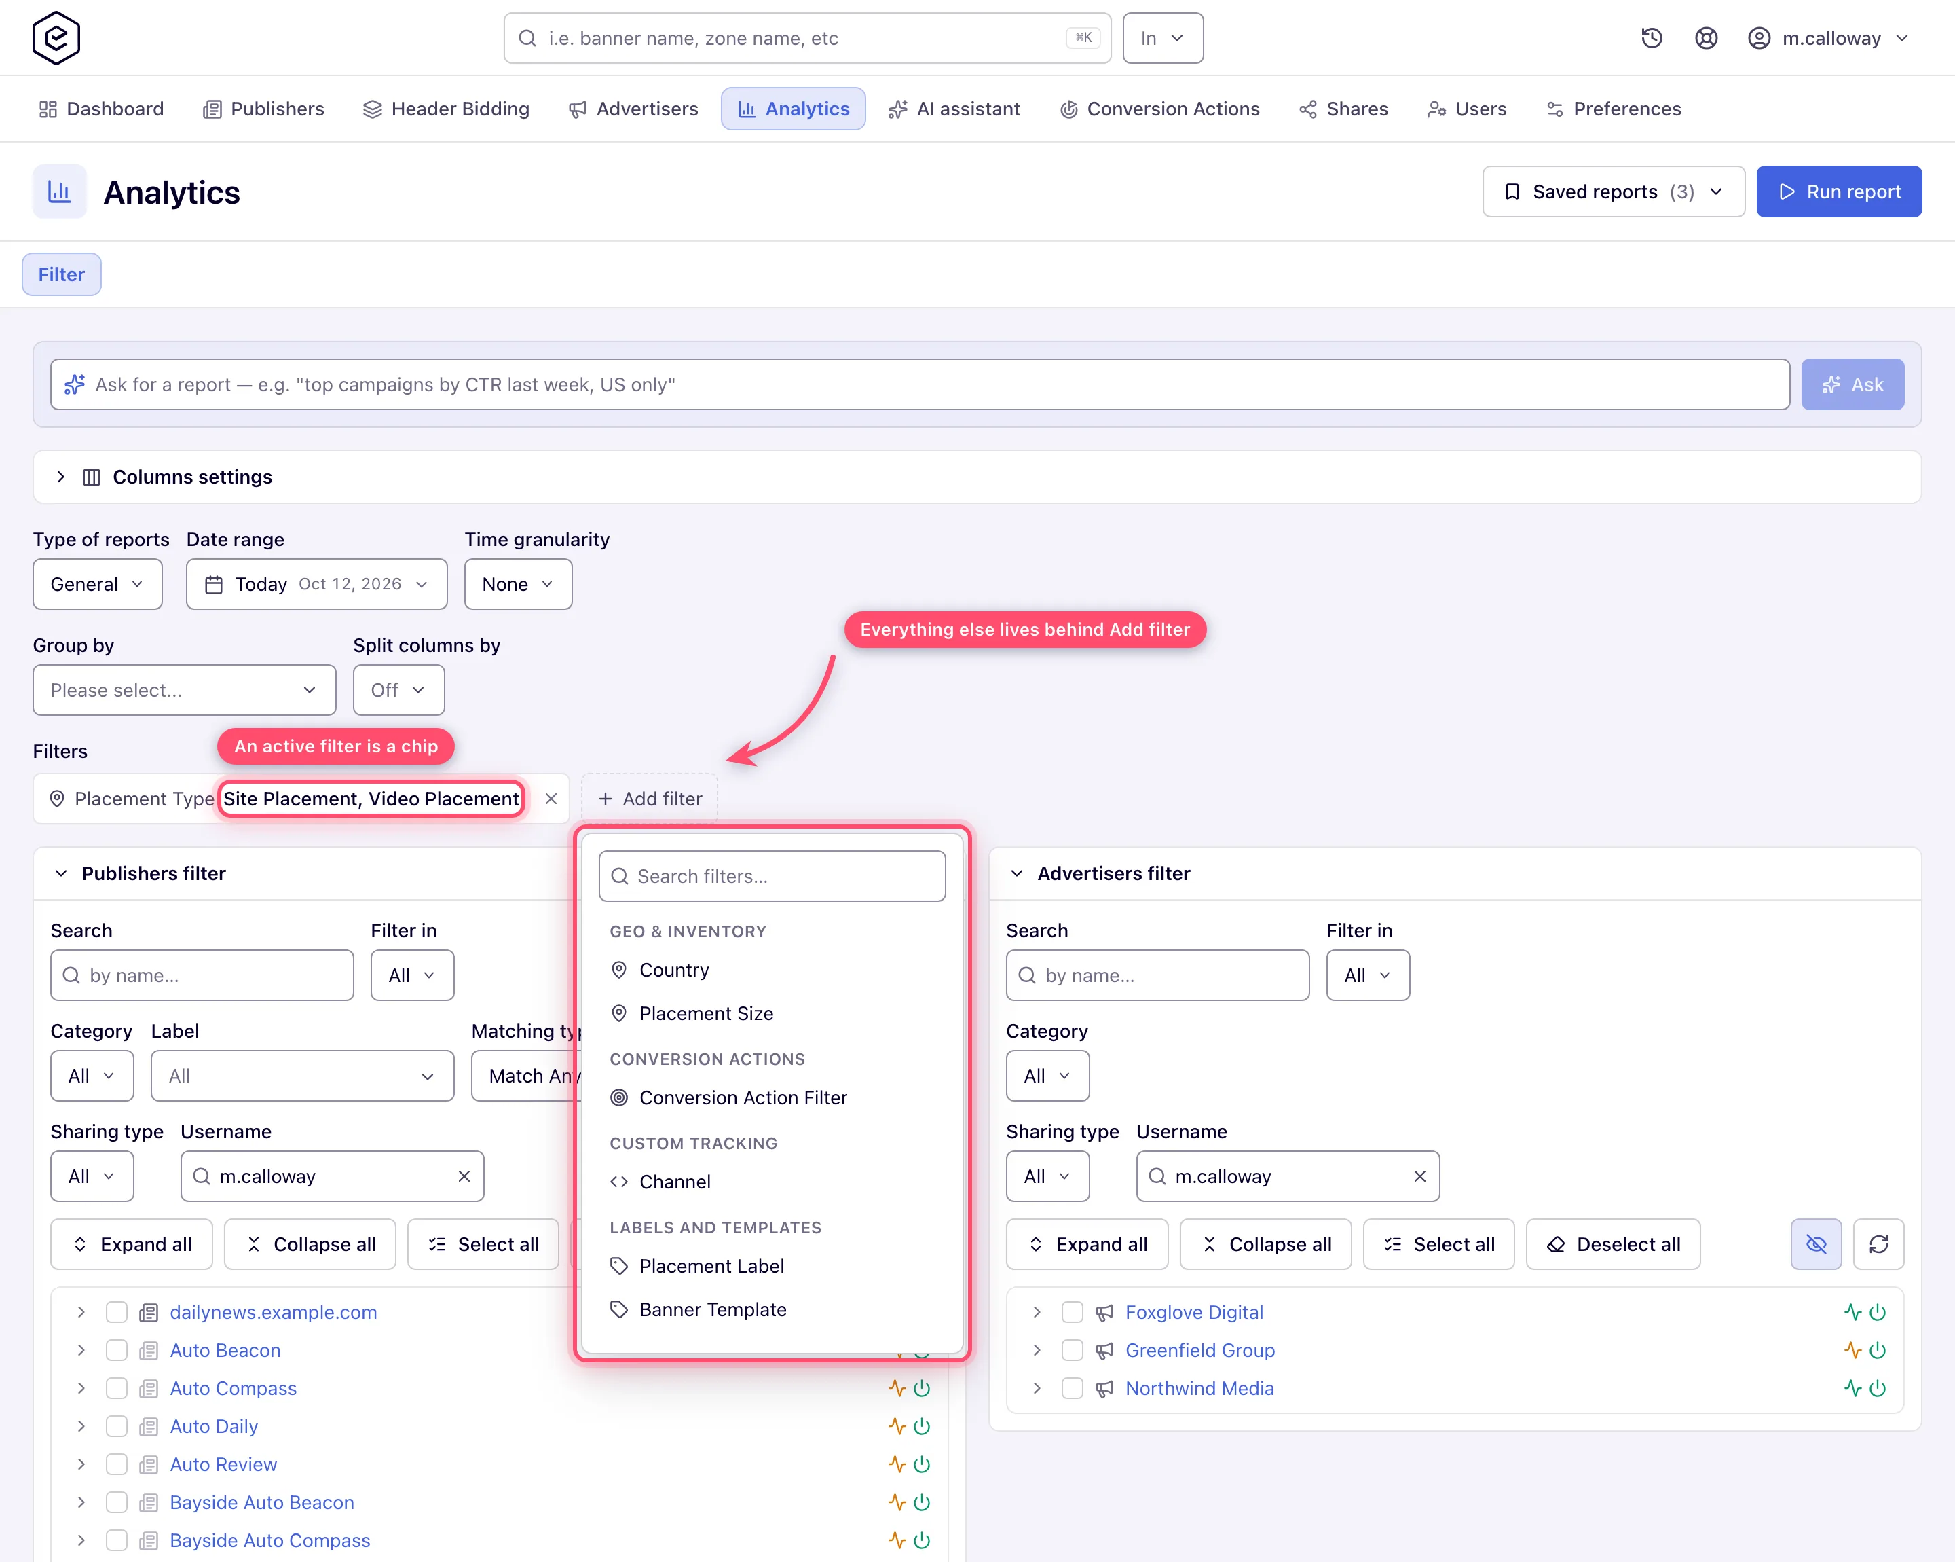The image size is (1955, 1562).
Task: Clear the Publishers Username m.calloway field
Action: (464, 1176)
